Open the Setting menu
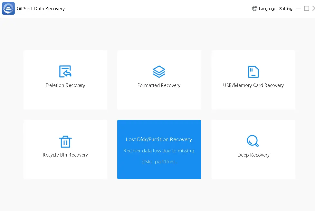 click(x=286, y=9)
